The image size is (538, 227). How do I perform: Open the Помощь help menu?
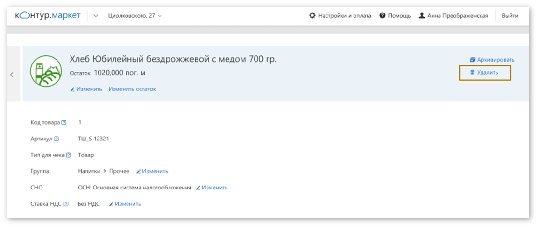point(395,16)
